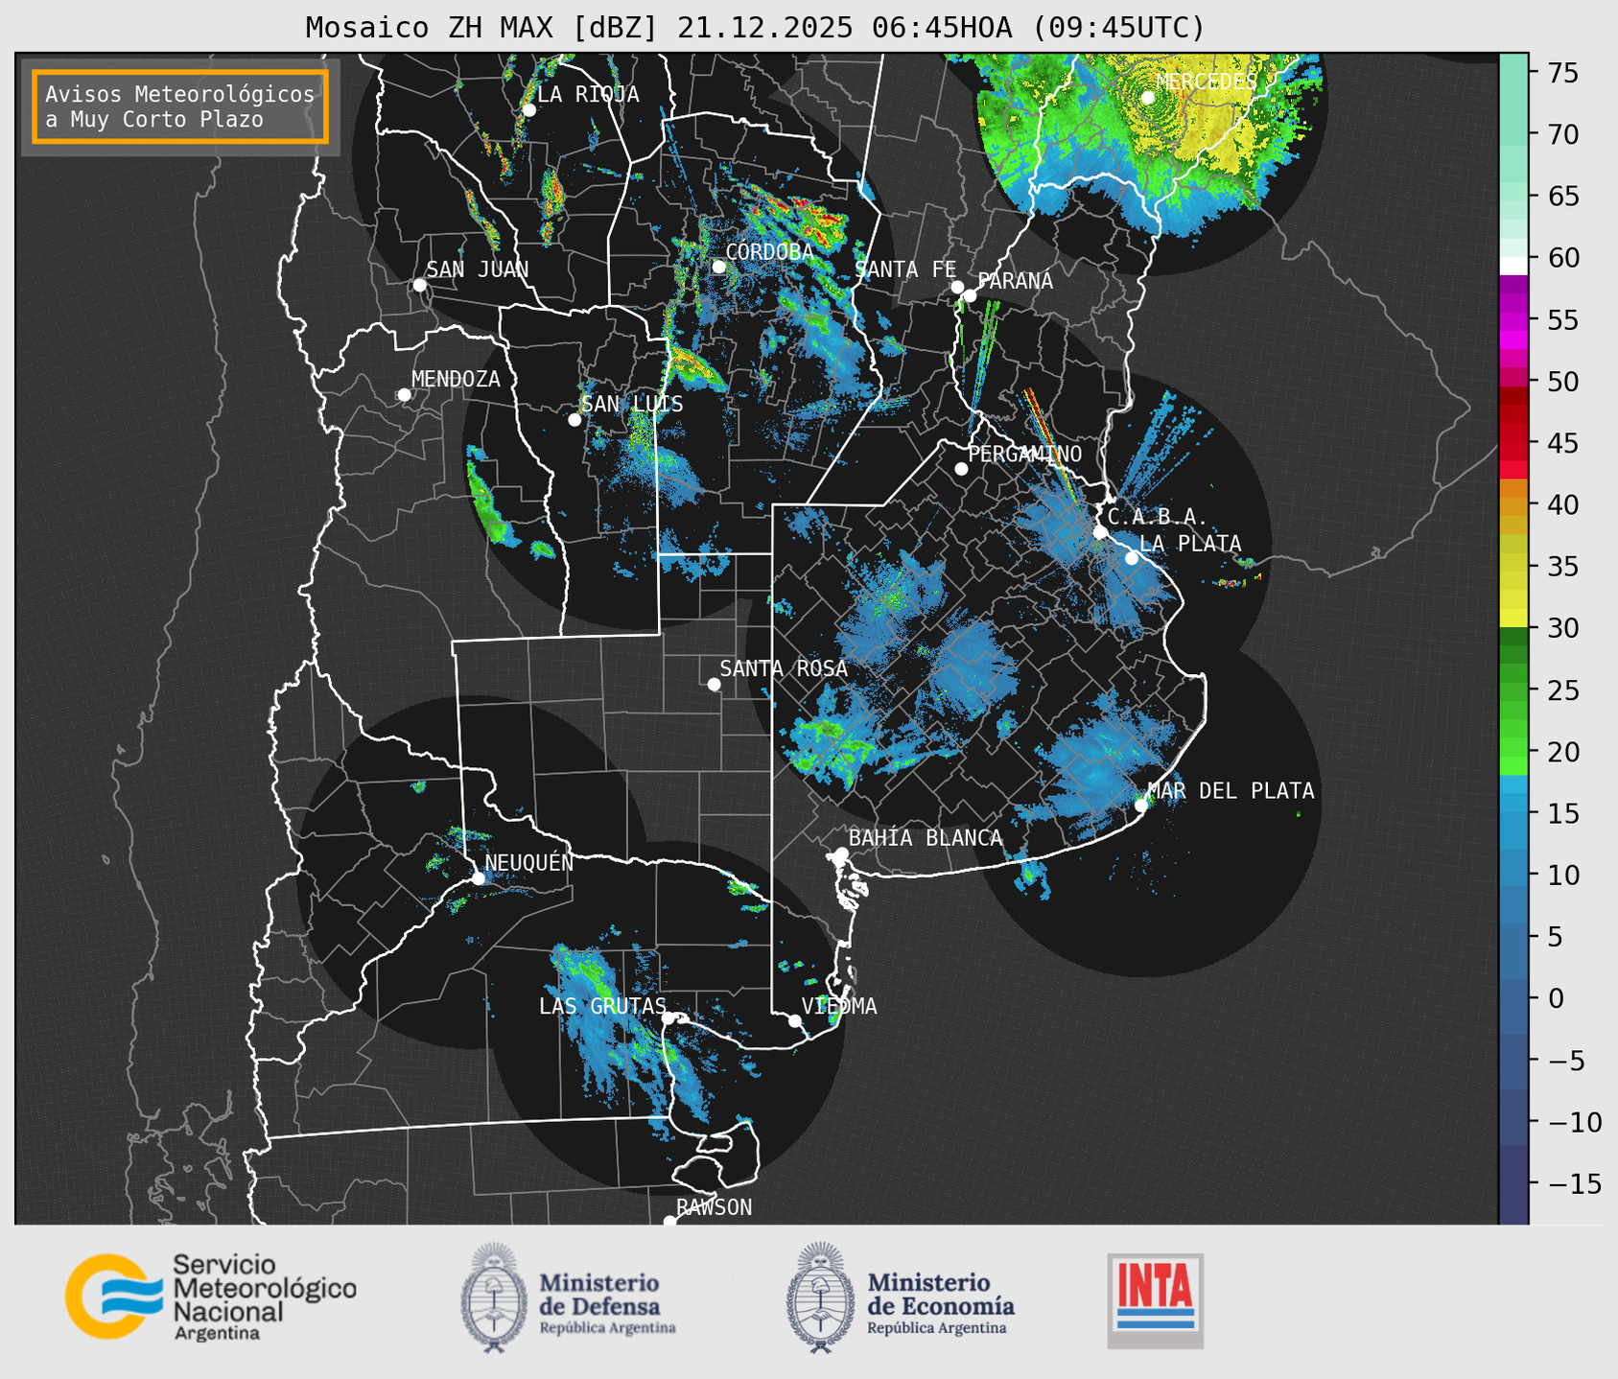Click the SANTA ROSA city marker dot
The image size is (1618, 1379).
(x=714, y=684)
